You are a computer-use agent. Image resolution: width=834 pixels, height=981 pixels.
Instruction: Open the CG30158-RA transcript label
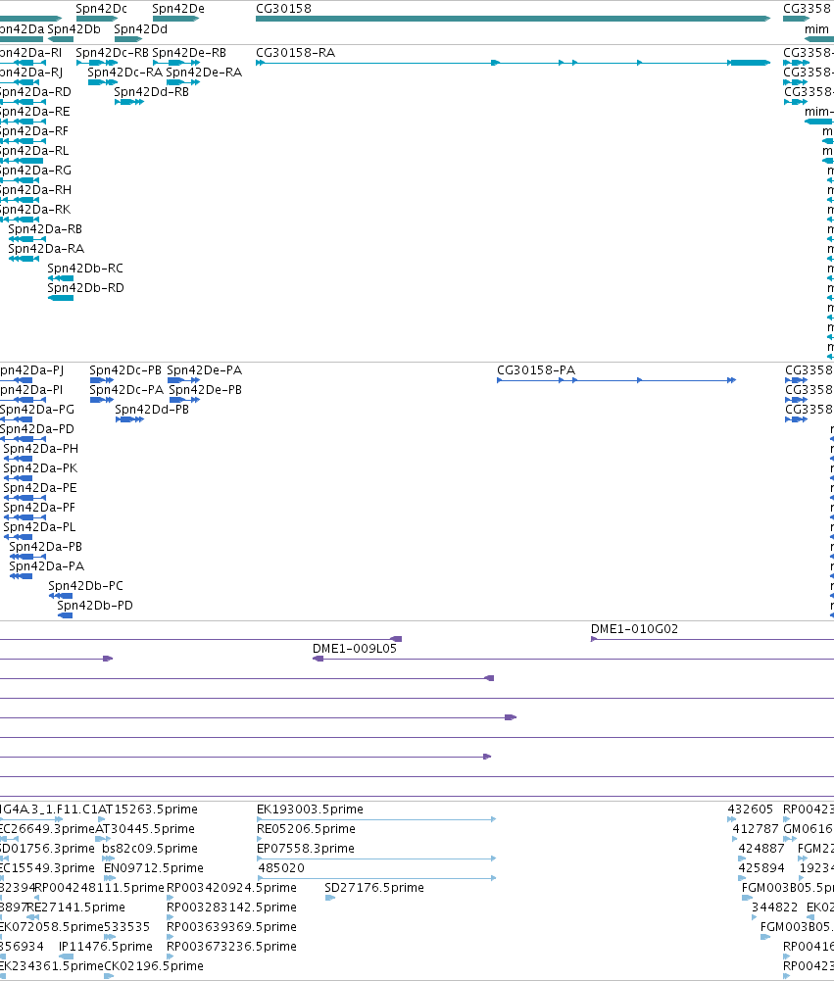pos(295,53)
